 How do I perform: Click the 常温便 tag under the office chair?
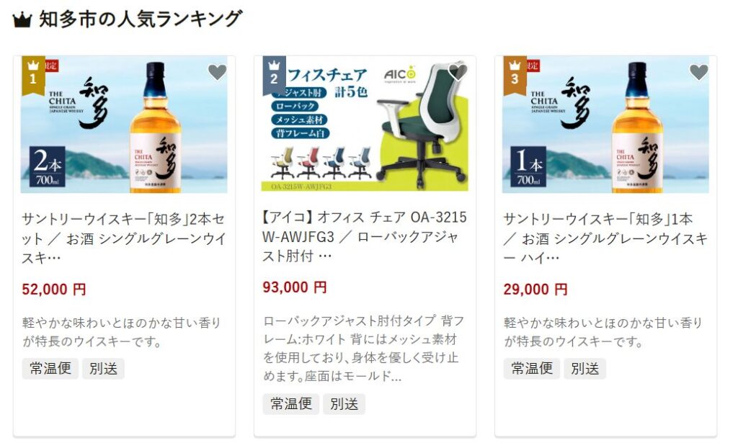[291, 404]
